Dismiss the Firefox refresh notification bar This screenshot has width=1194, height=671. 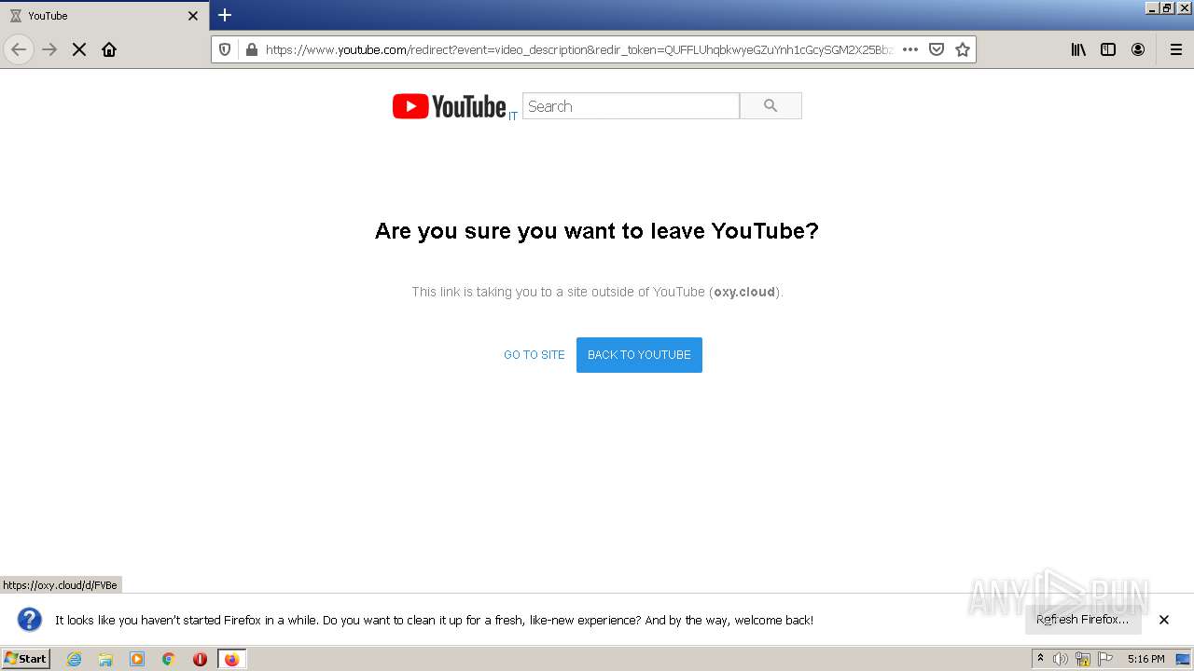[1164, 620]
